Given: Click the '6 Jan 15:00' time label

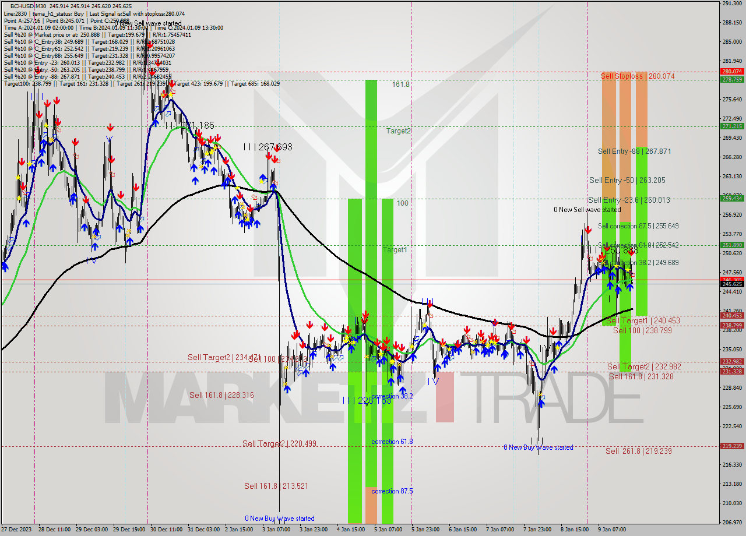Looking at the screenshot, I should [463, 530].
